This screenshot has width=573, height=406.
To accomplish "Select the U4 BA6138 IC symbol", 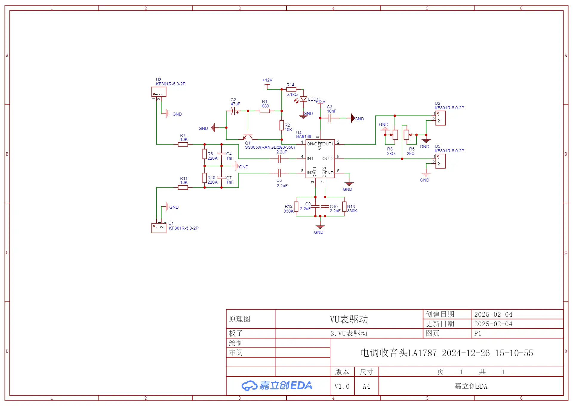I will coord(320,159).
